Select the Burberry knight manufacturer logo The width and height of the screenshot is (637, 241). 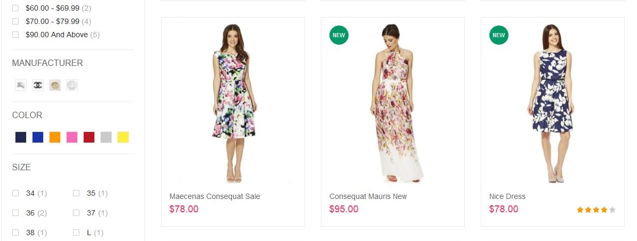(21, 85)
